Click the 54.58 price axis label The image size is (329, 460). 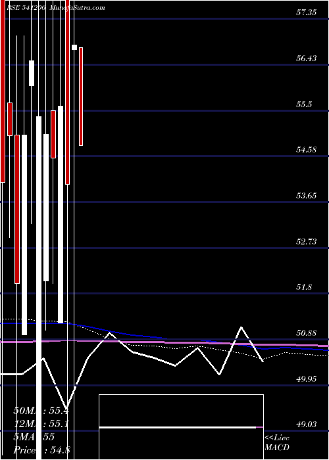coord(307,150)
